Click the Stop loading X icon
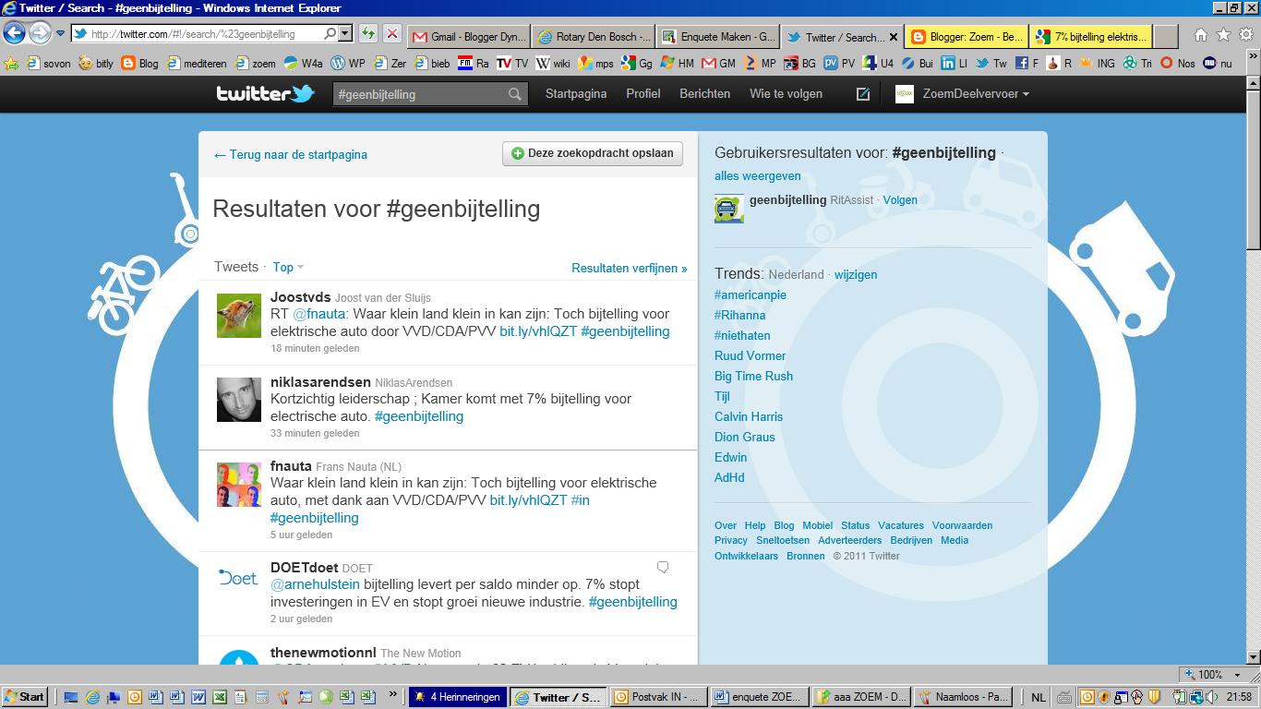This screenshot has height=709, width=1261. pyautogui.click(x=391, y=34)
